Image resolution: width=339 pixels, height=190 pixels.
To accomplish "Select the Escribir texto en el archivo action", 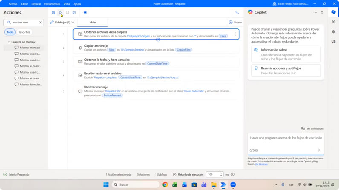I will click(x=156, y=75).
